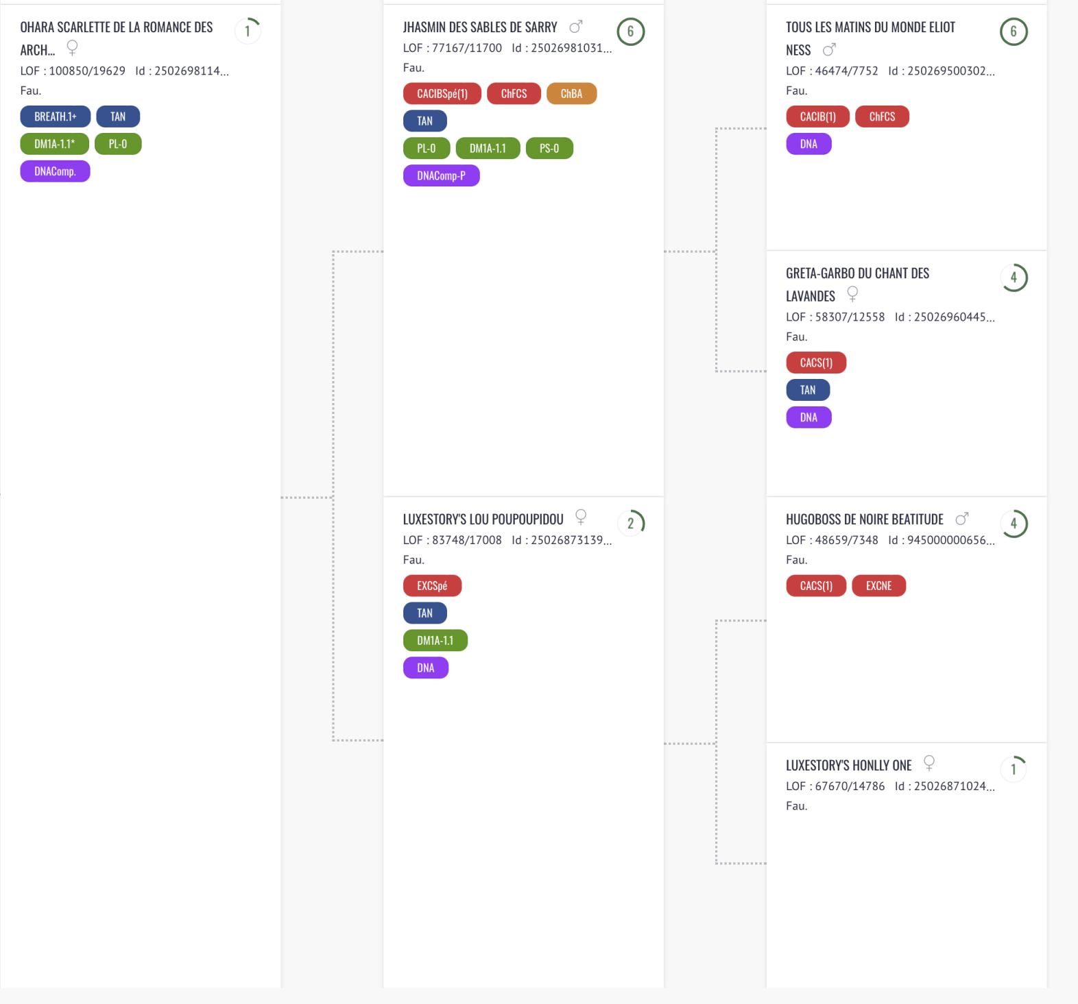Click the circled 6 badge on Jhasmin des Sables
The image size is (1078, 1004).
[630, 32]
